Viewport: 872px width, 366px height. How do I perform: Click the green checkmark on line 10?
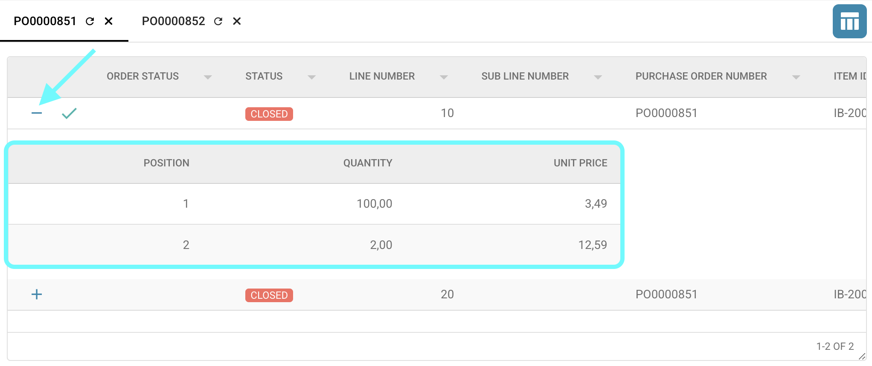(69, 113)
